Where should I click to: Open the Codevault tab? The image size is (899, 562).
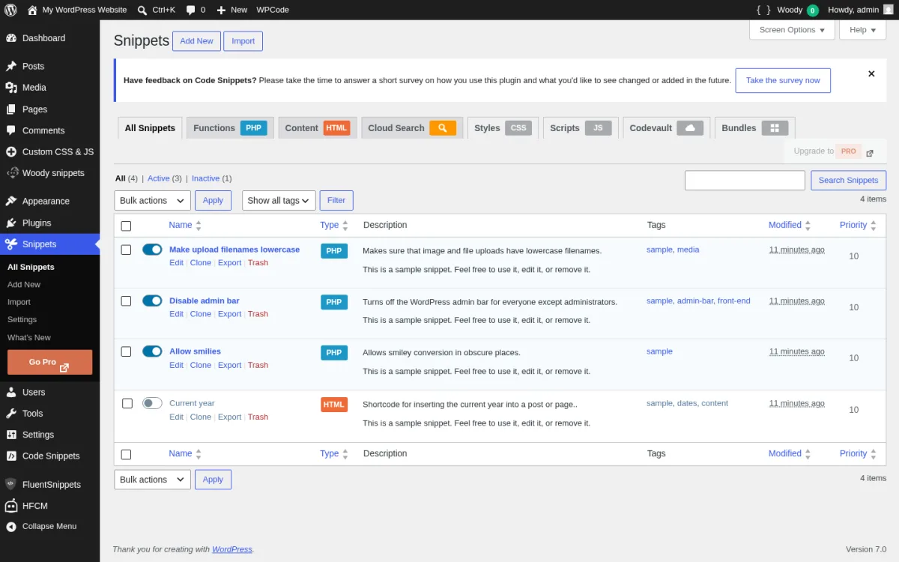tap(667, 128)
